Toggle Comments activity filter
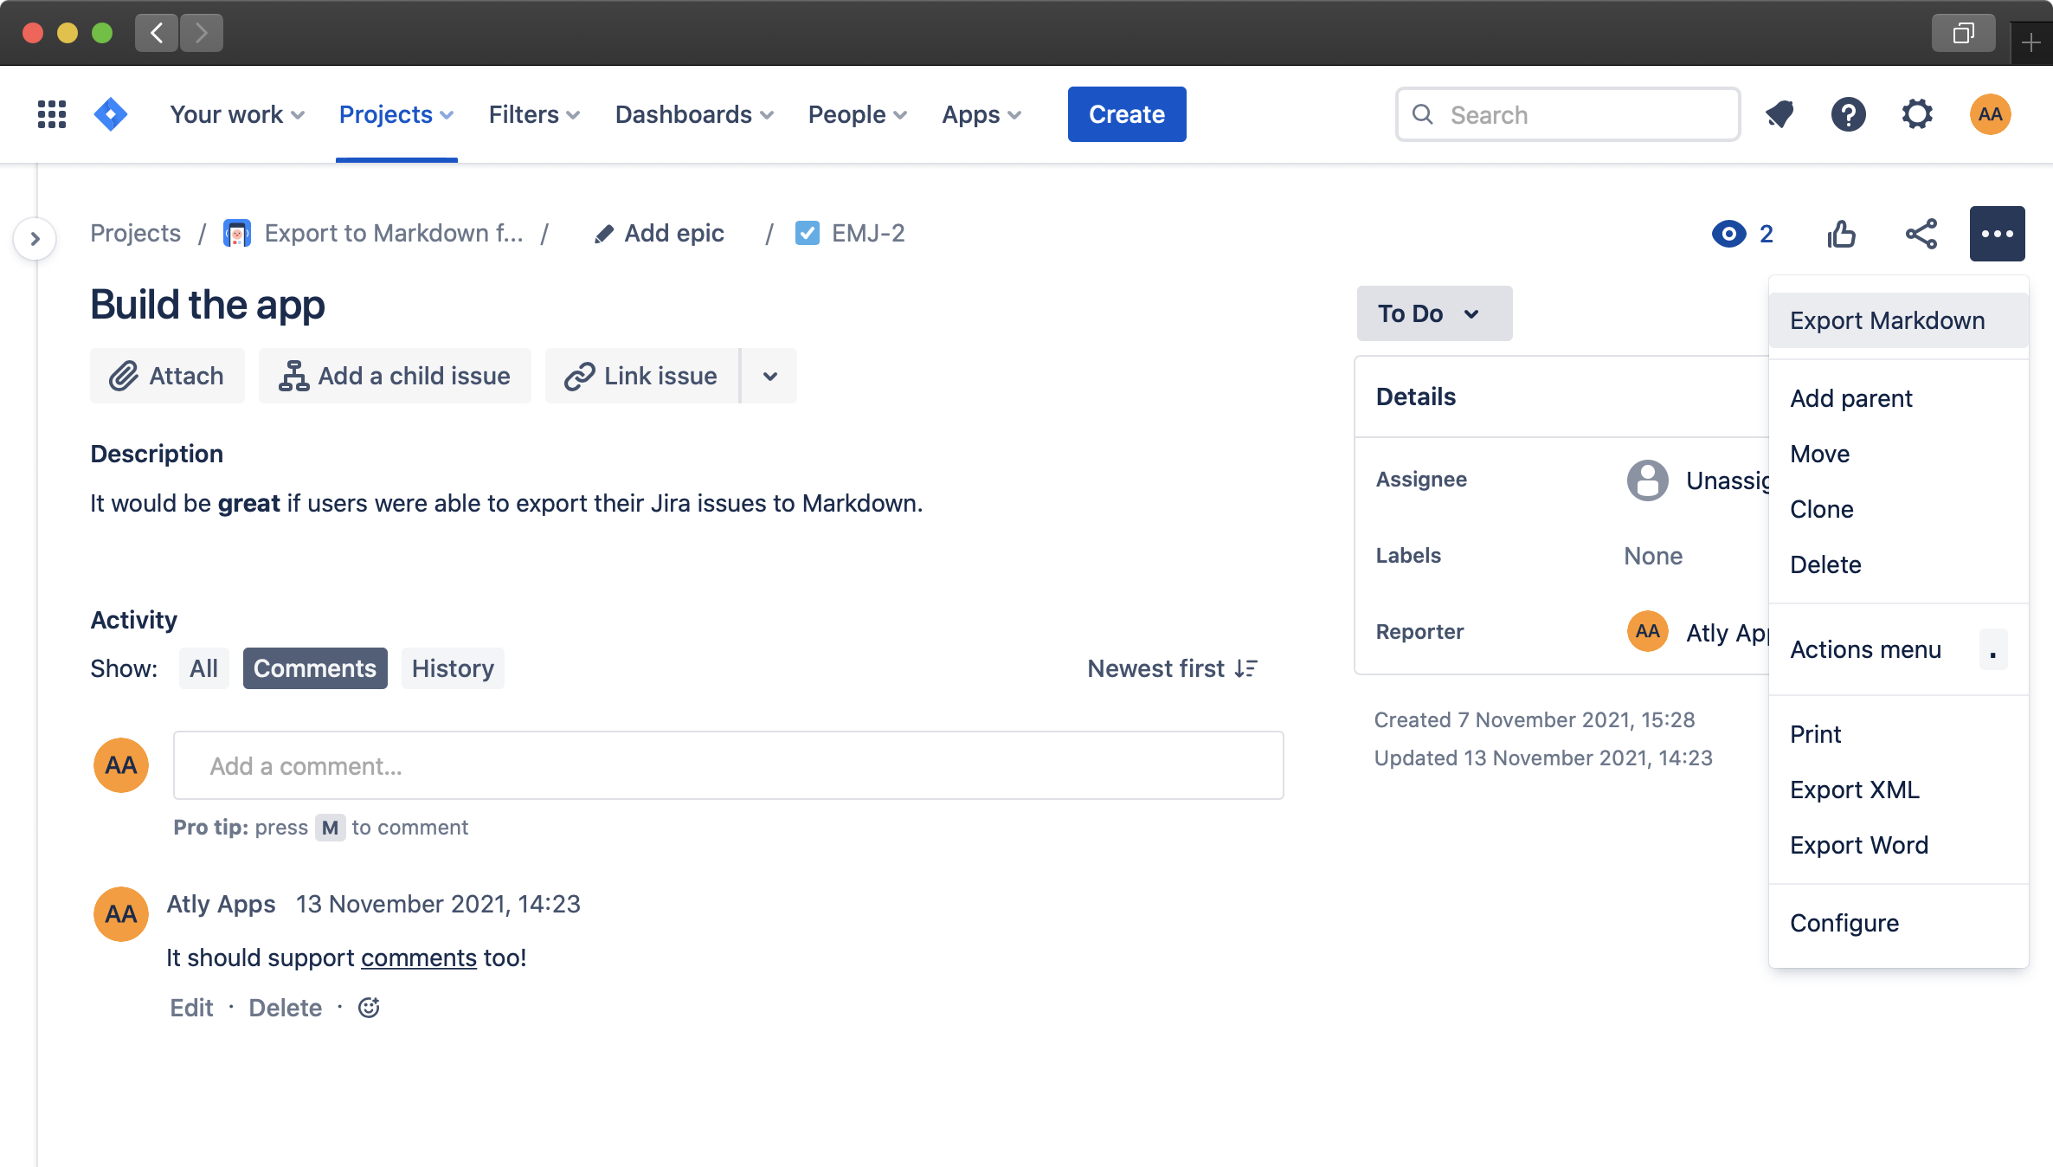The height and width of the screenshot is (1167, 2053). click(314, 667)
